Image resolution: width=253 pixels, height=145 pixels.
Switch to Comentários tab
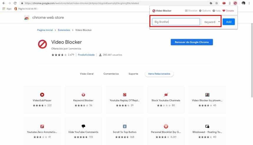[x=111, y=74]
